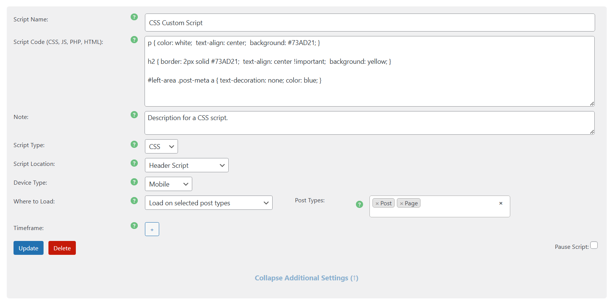
Task: Show help for Script Location
Action: [134, 163]
